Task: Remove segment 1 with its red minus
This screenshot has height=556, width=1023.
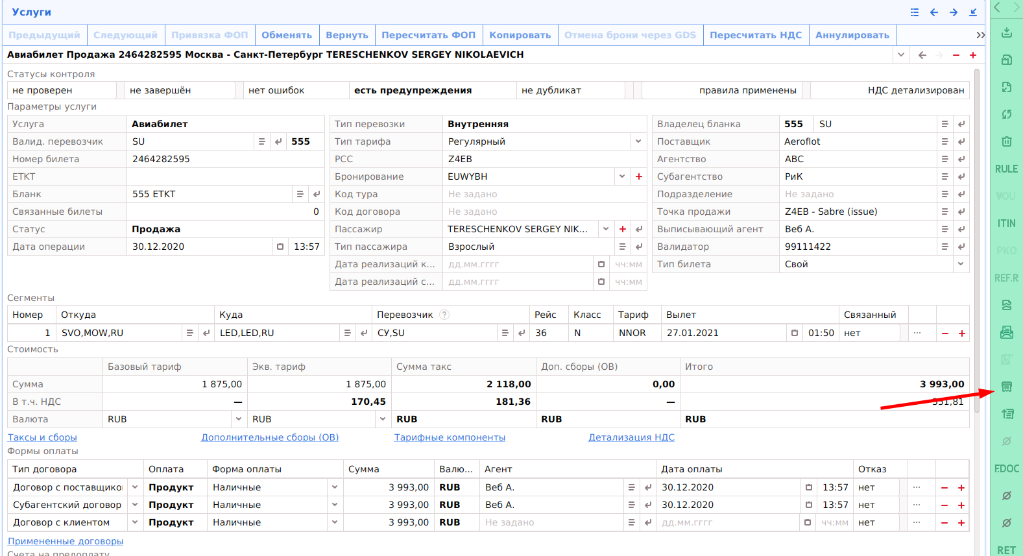Action: (x=945, y=333)
